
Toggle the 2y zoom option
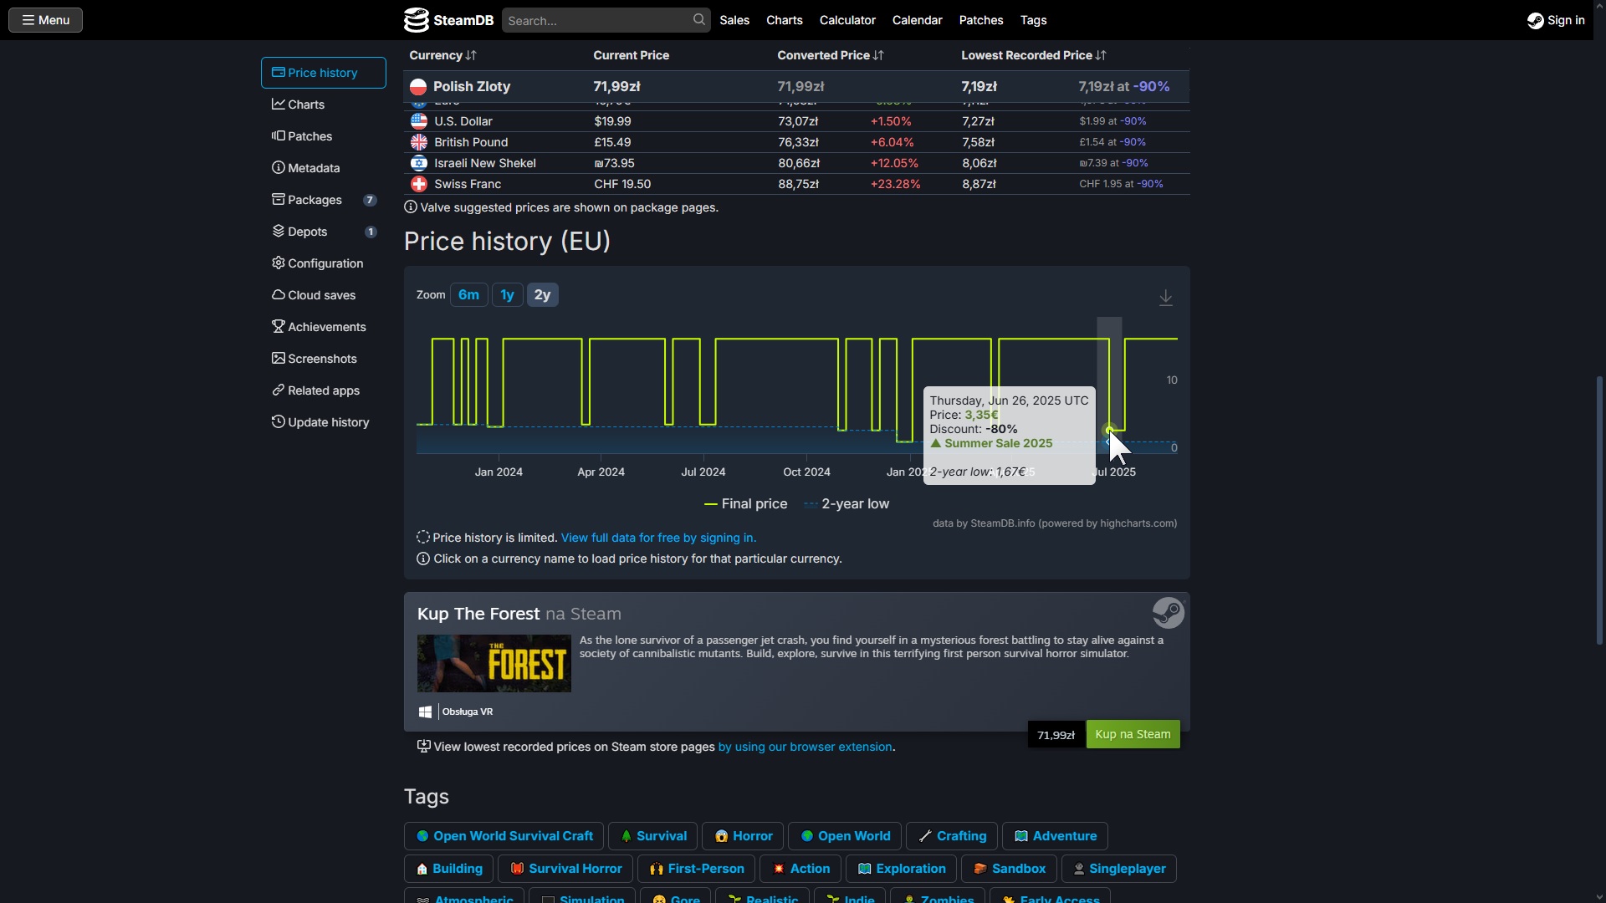point(542,295)
